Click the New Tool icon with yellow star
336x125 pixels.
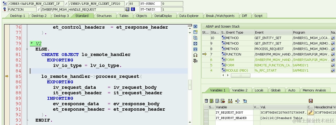click(195, 32)
